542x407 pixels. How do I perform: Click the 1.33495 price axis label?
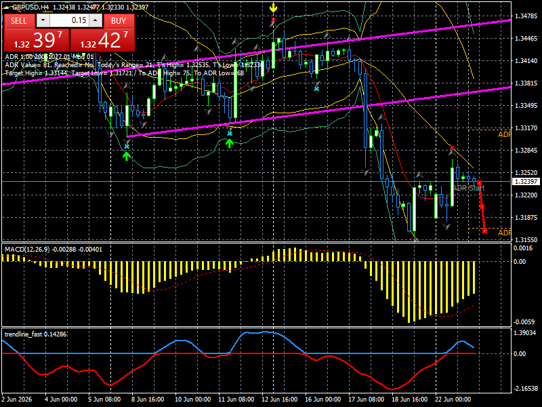[x=526, y=106]
